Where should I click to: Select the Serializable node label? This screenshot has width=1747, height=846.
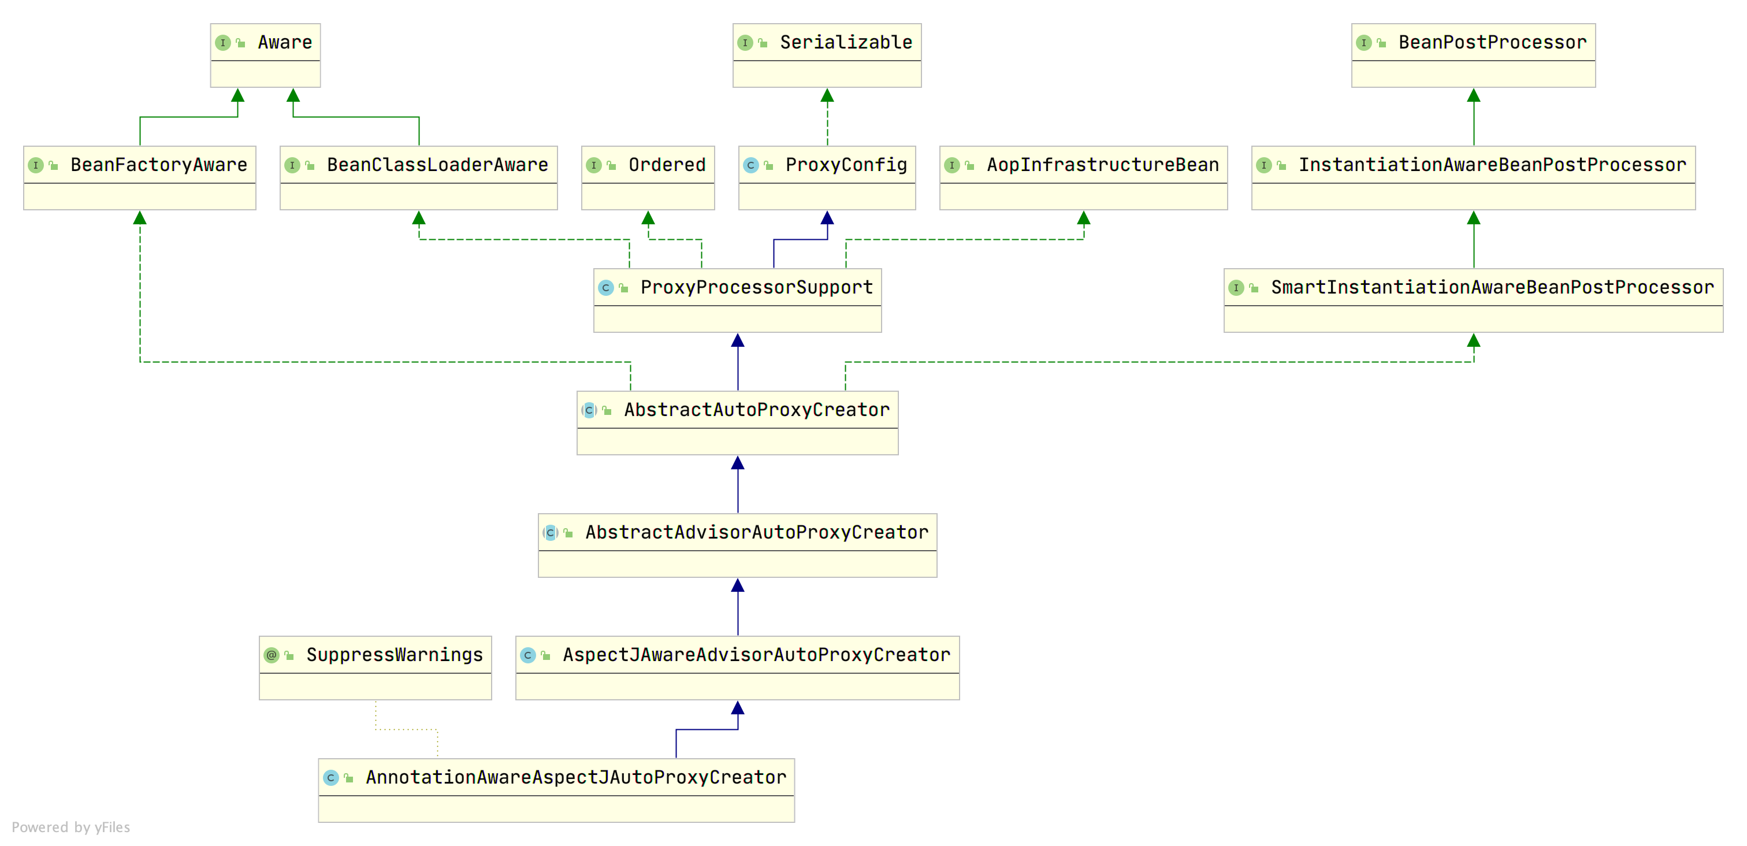point(846,43)
